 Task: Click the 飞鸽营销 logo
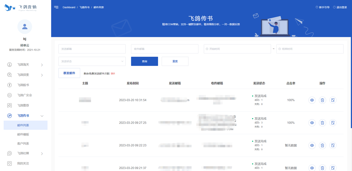point(20,7)
